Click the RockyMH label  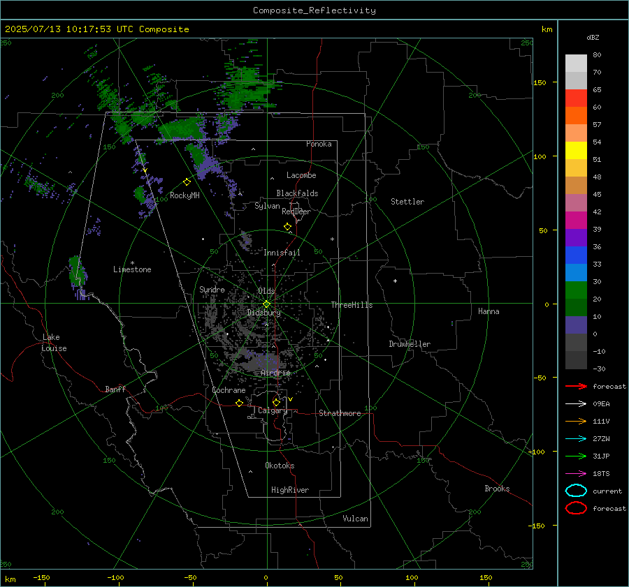(185, 195)
